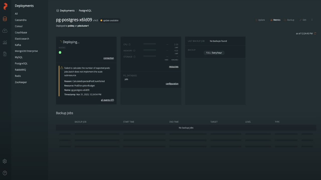Screen dimensions: 321x180
Task: Click the event timestamp Mar 21, 2023
Action: [89, 94]
